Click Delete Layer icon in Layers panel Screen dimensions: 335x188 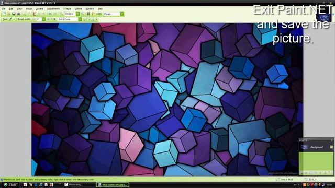(306, 173)
